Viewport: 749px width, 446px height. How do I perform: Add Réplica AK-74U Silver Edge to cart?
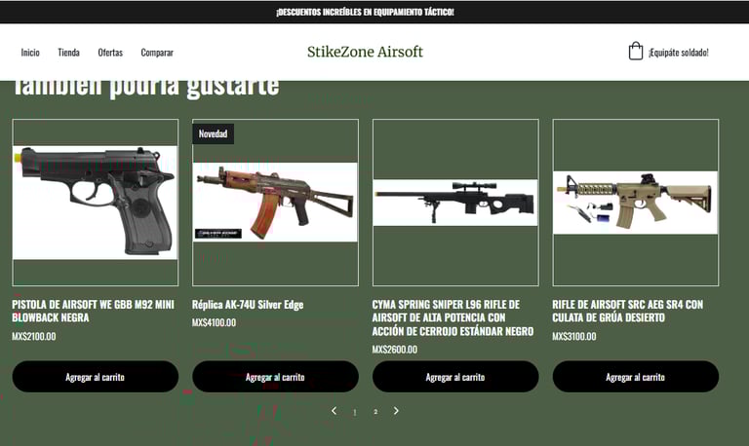(x=275, y=377)
